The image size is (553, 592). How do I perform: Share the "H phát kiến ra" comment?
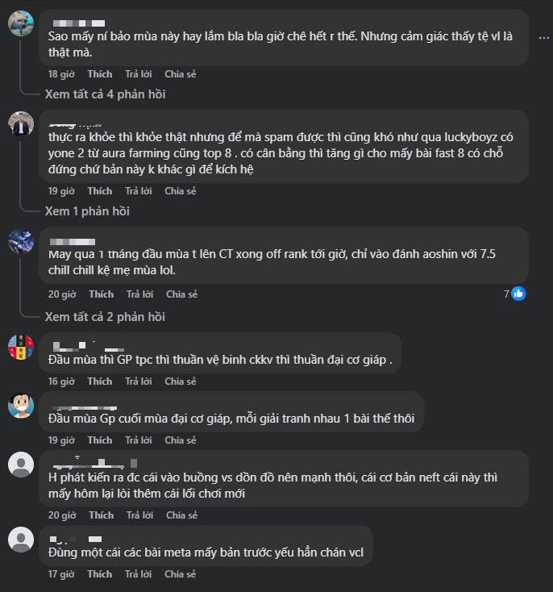coord(181,515)
